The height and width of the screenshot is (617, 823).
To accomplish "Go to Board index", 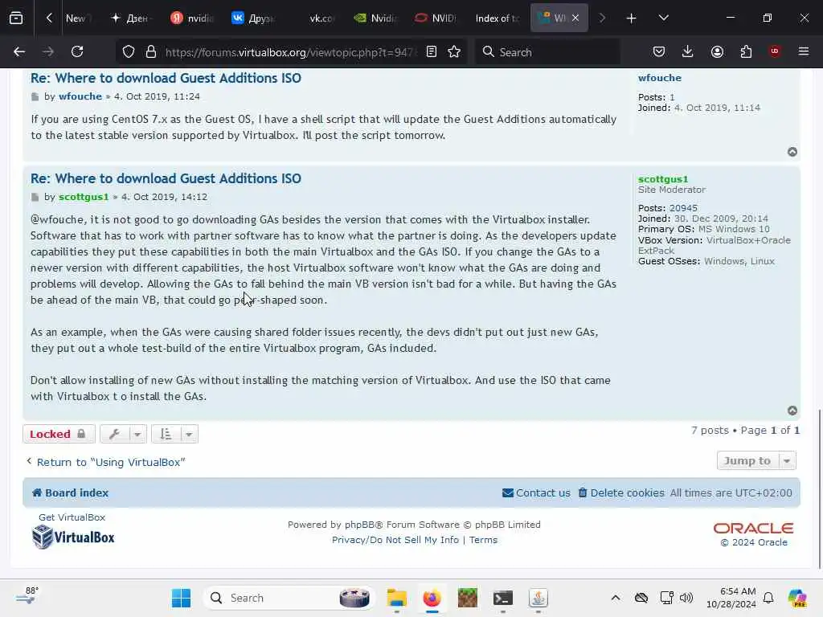I will click(71, 492).
